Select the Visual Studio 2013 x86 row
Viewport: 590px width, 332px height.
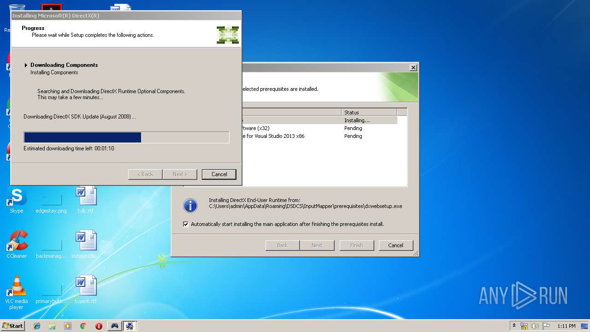(319, 136)
